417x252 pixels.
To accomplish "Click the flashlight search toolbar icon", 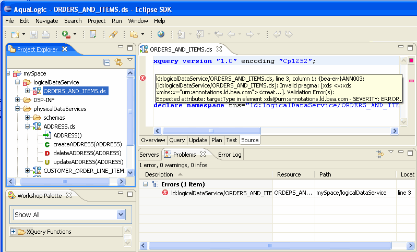I will pyautogui.click(x=113, y=34).
